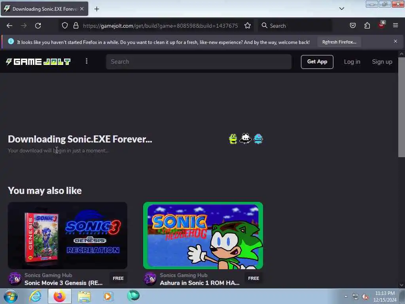Click the Refresh Firefox button
This screenshot has height=304, width=405.
pyautogui.click(x=339, y=42)
